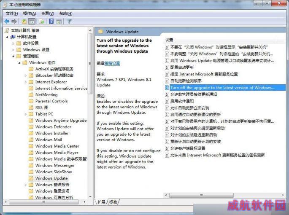Click the Export list toolbar icon

pyautogui.click(x=41, y=21)
